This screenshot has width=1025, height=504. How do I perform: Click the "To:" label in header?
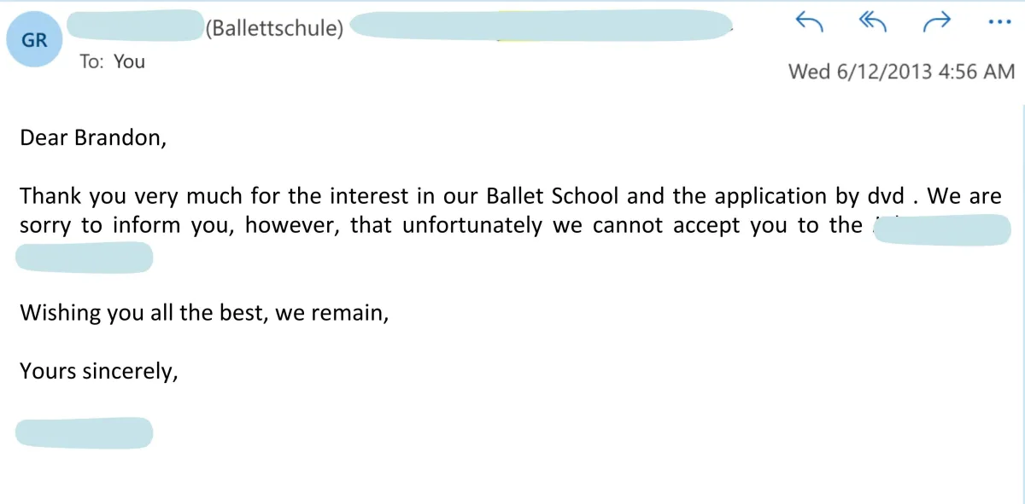tap(91, 61)
